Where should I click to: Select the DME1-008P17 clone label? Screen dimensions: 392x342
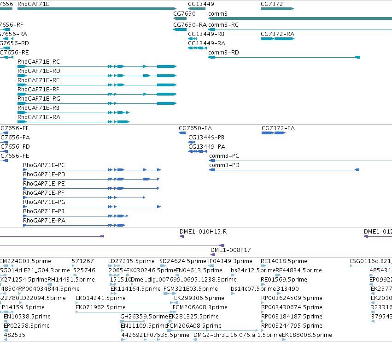click(230, 250)
